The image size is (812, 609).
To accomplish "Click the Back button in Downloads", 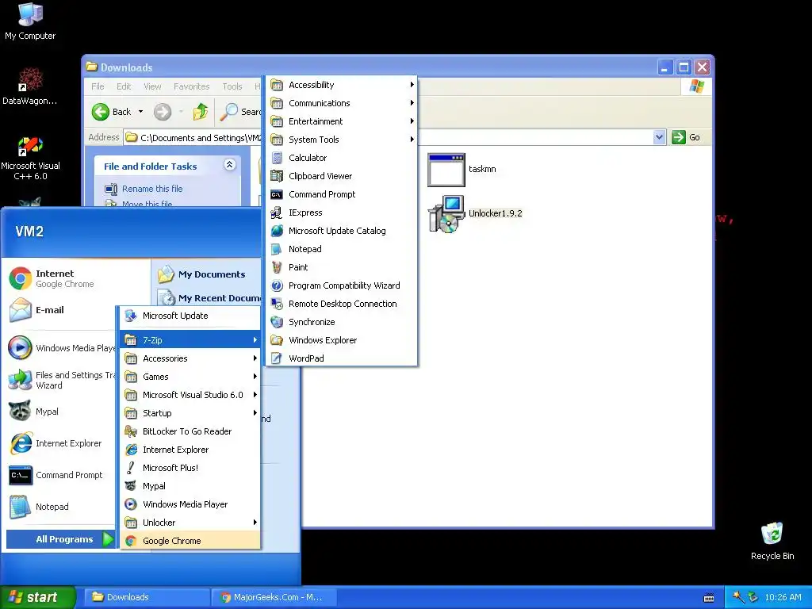I will click(x=112, y=112).
